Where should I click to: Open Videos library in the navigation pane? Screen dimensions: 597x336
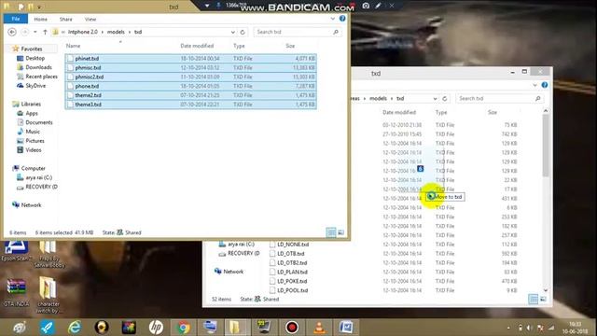[34, 150]
